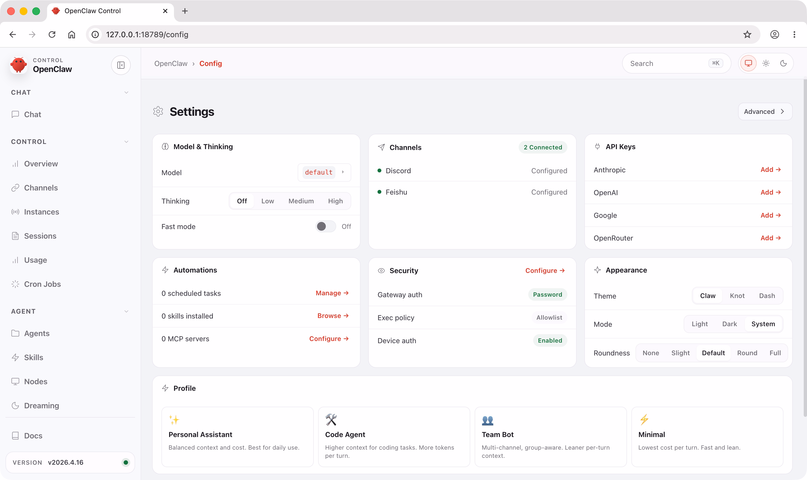Toggle the Fast mode switch
Image resolution: width=807 pixels, height=480 pixels.
(x=325, y=226)
